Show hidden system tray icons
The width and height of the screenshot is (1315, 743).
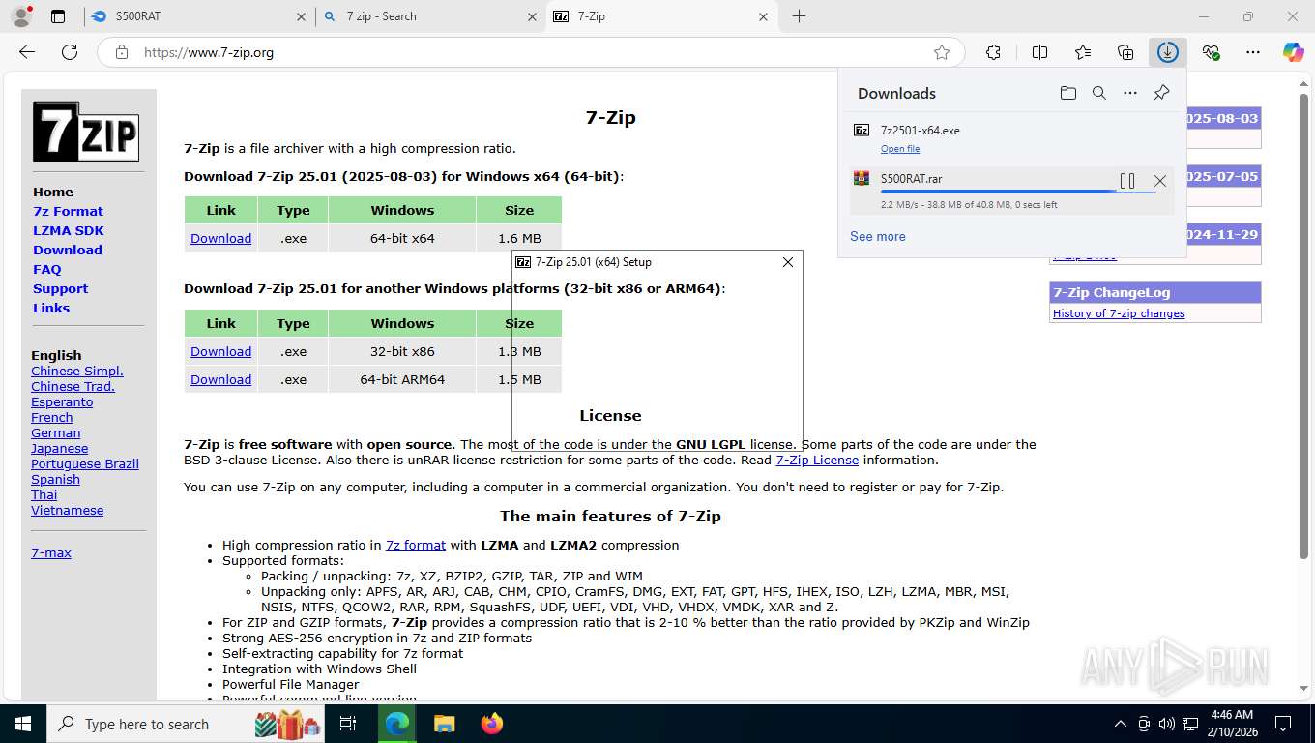(x=1121, y=724)
